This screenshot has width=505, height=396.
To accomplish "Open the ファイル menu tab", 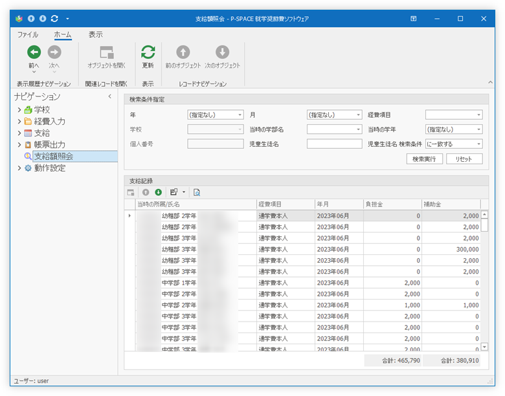I will pyautogui.click(x=28, y=34).
